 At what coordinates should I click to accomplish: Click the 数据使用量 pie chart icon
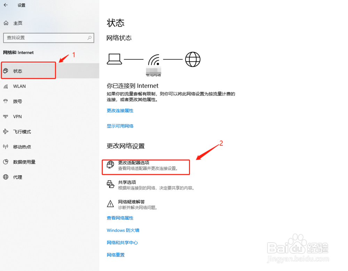coord(6,162)
